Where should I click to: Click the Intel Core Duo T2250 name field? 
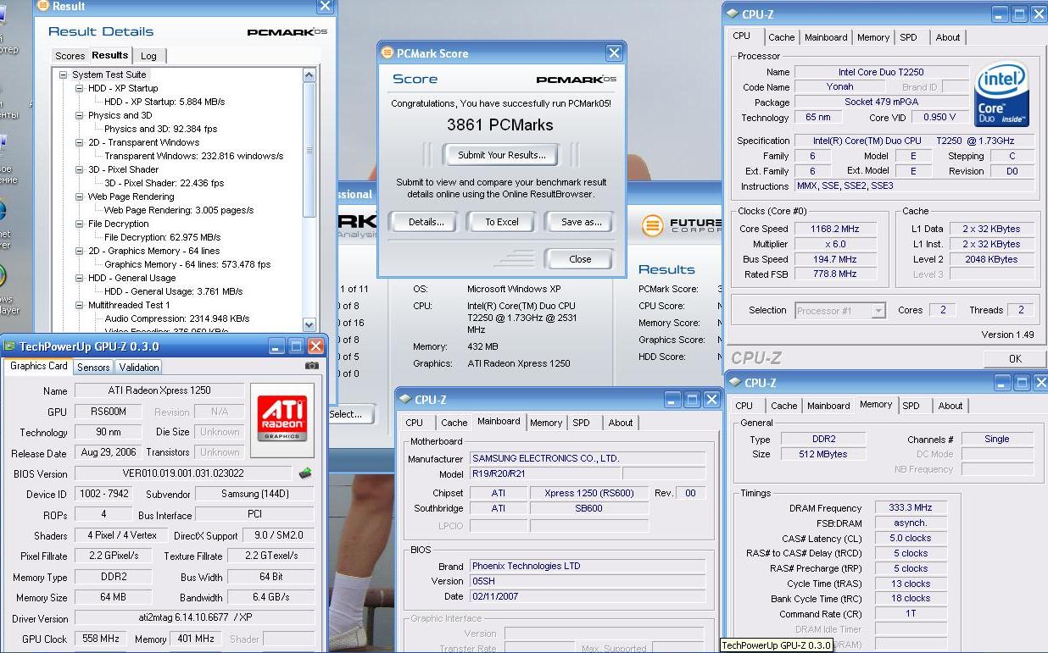tap(881, 72)
